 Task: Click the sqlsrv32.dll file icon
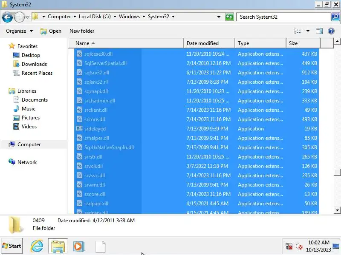point(79,72)
